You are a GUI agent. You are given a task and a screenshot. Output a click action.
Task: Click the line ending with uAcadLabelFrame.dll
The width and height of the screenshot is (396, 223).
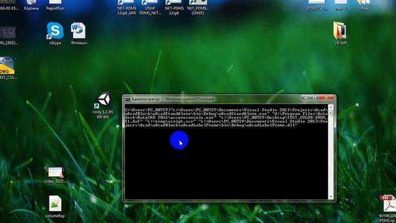[x=211, y=125]
